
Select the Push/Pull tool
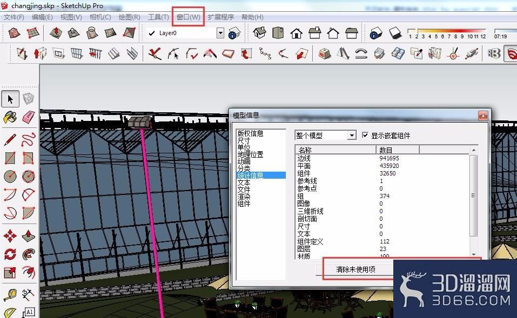coord(28,236)
